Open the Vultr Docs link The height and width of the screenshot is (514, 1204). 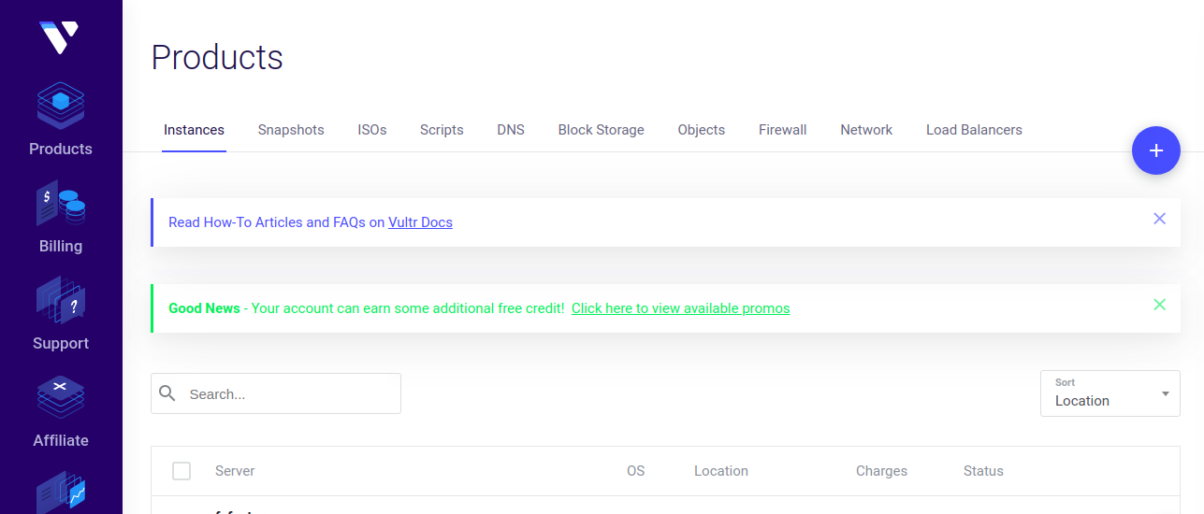[x=420, y=222]
